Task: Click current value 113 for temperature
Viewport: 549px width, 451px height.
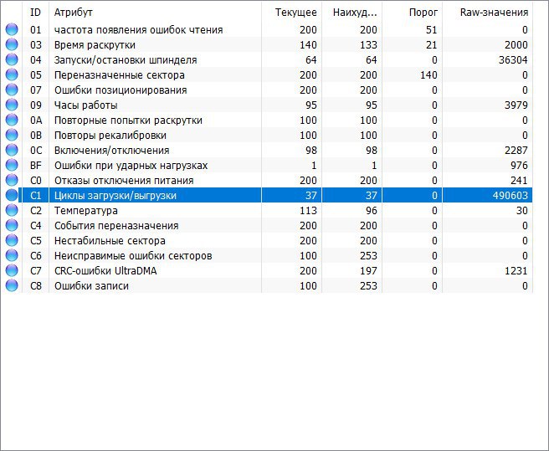Action: coord(308,211)
